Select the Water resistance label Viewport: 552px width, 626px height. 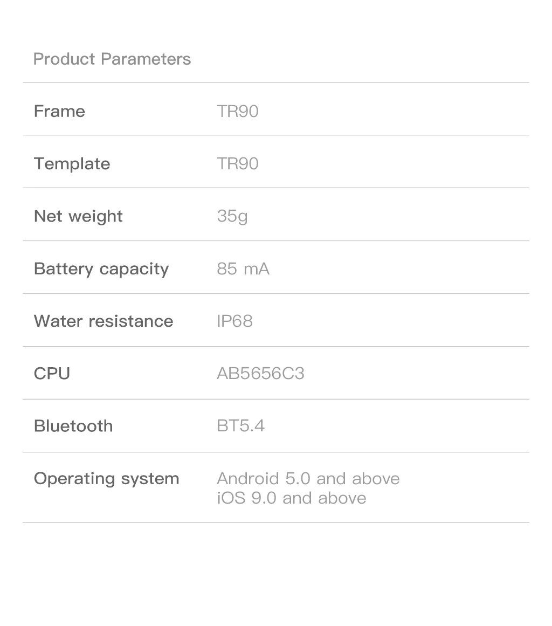[103, 321]
